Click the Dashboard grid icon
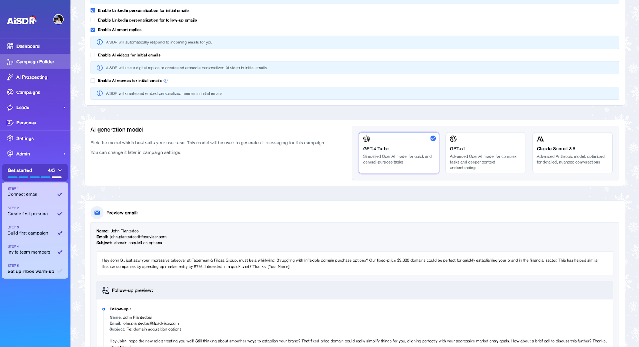 (10, 46)
